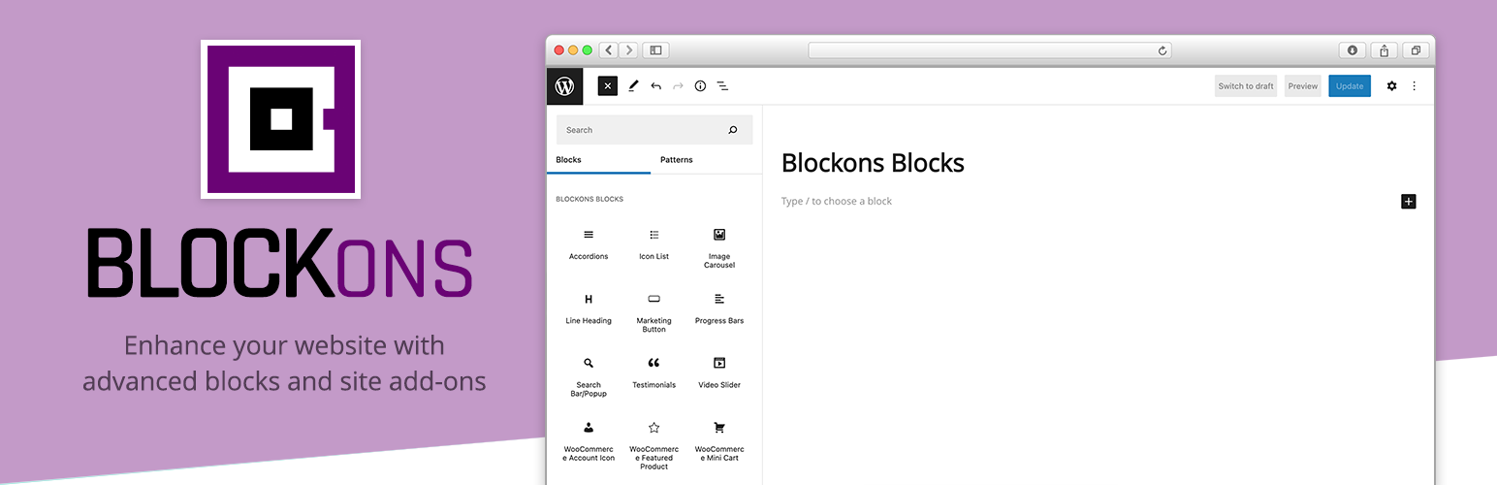Open the WordPress logo menu
The image size is (1497, 485).
coord(564,86)
